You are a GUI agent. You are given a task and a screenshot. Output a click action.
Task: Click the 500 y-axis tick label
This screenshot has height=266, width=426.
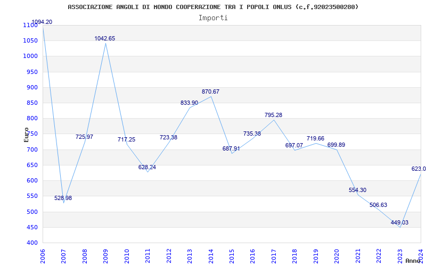click(32, 212)
